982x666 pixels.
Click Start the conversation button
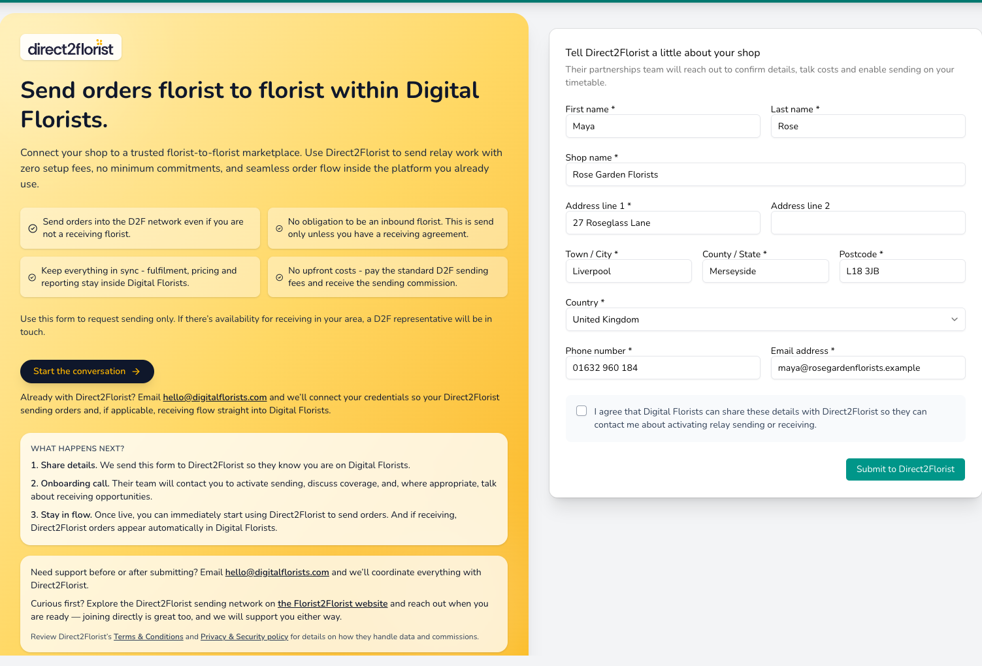tap(87, 372)
